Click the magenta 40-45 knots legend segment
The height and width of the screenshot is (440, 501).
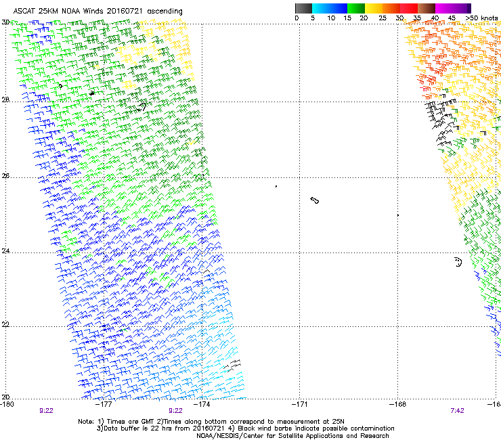pyautogui.click(x=444, y=8)
